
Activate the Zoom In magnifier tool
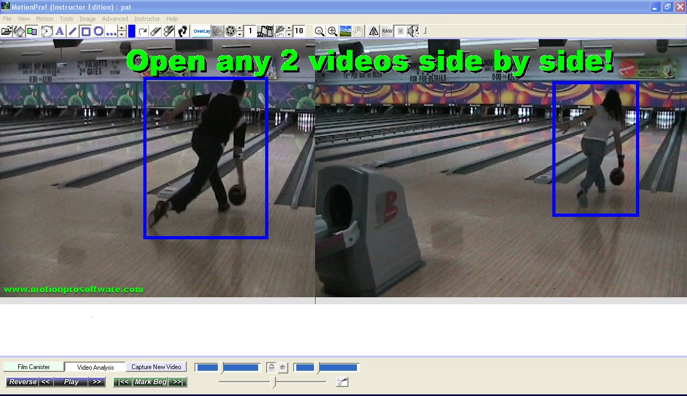333,31
